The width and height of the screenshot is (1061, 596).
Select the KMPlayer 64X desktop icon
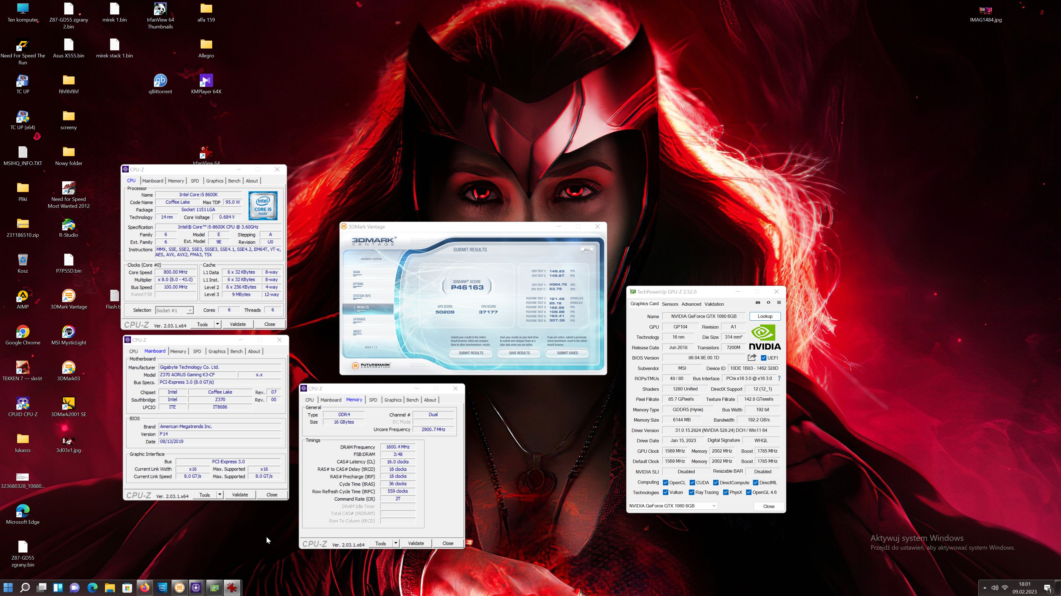click(206, 84)
